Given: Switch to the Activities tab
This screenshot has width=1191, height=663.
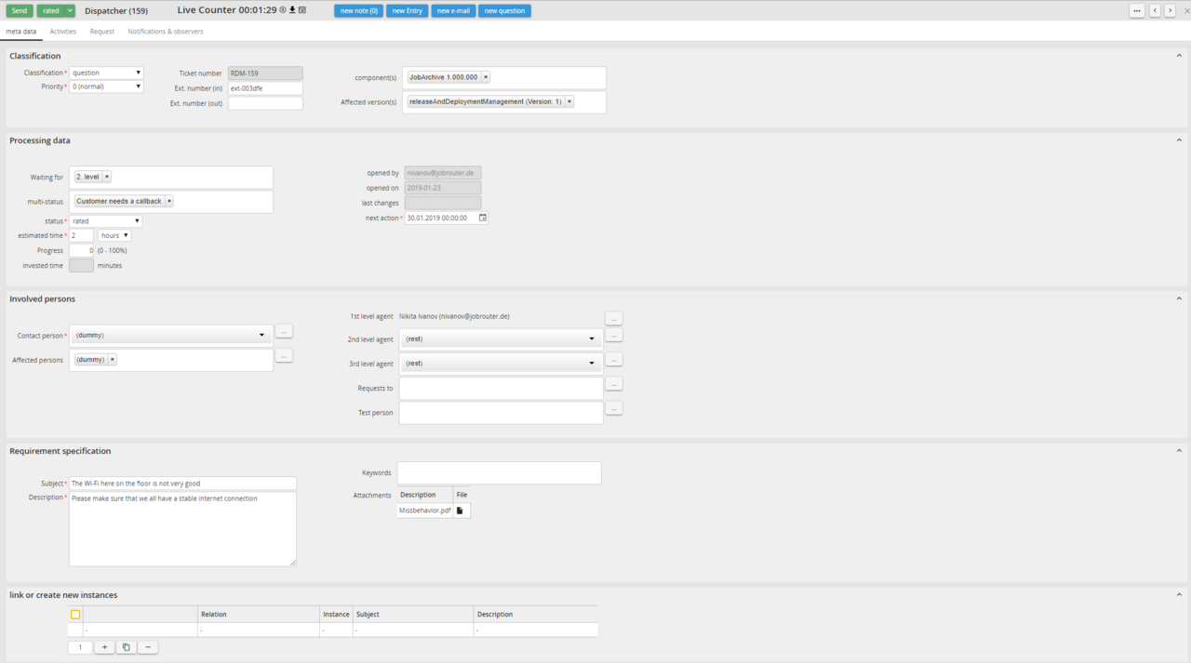Looking at the screenshot, I should click(x=63, y=31).
